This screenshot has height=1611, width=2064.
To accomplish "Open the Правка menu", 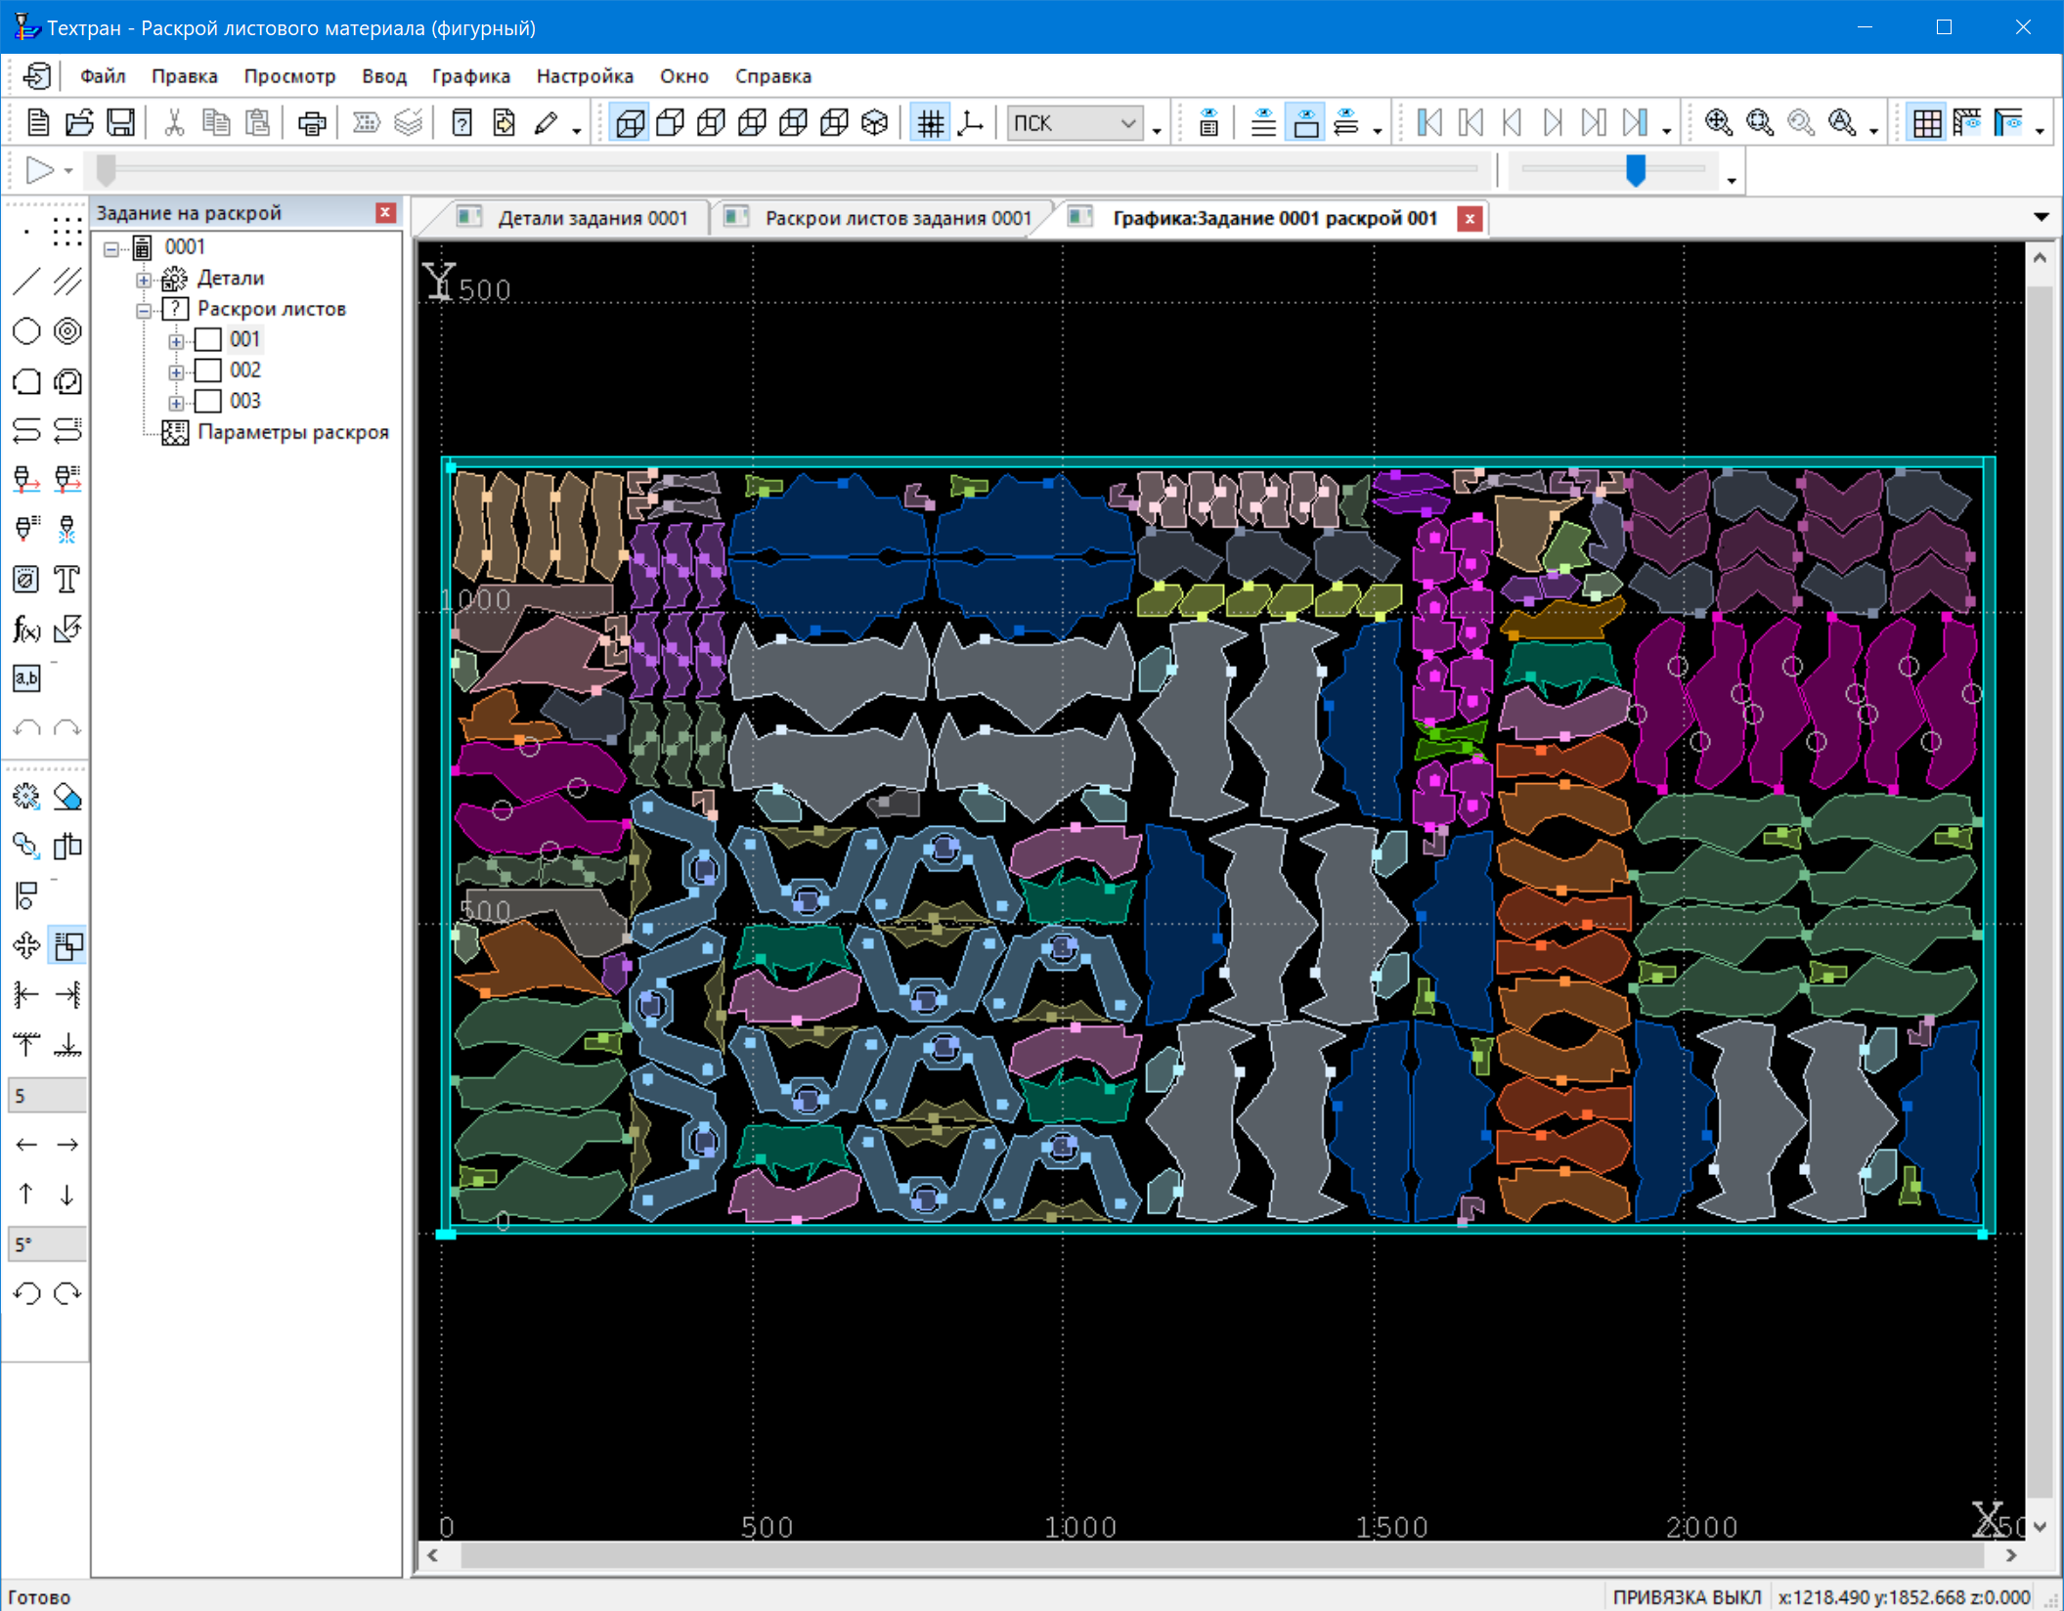I will tap(184, 76).
